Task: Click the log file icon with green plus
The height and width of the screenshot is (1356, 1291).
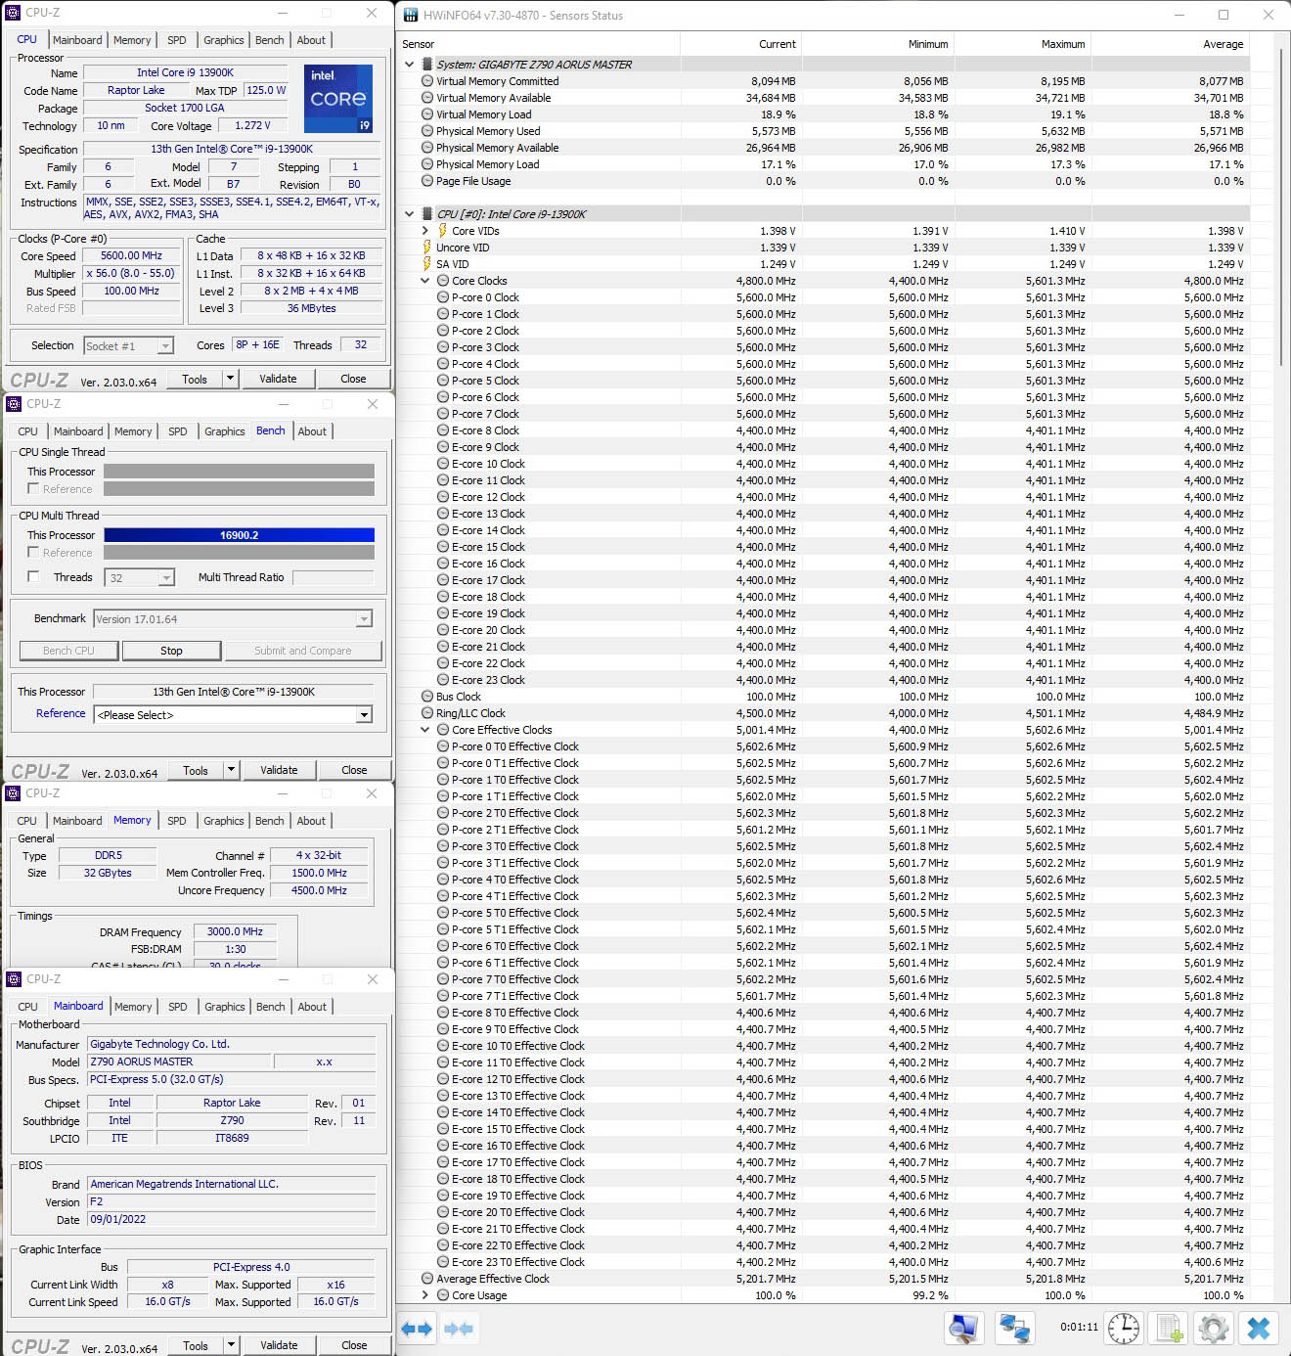Action: pos(1169,1328)
